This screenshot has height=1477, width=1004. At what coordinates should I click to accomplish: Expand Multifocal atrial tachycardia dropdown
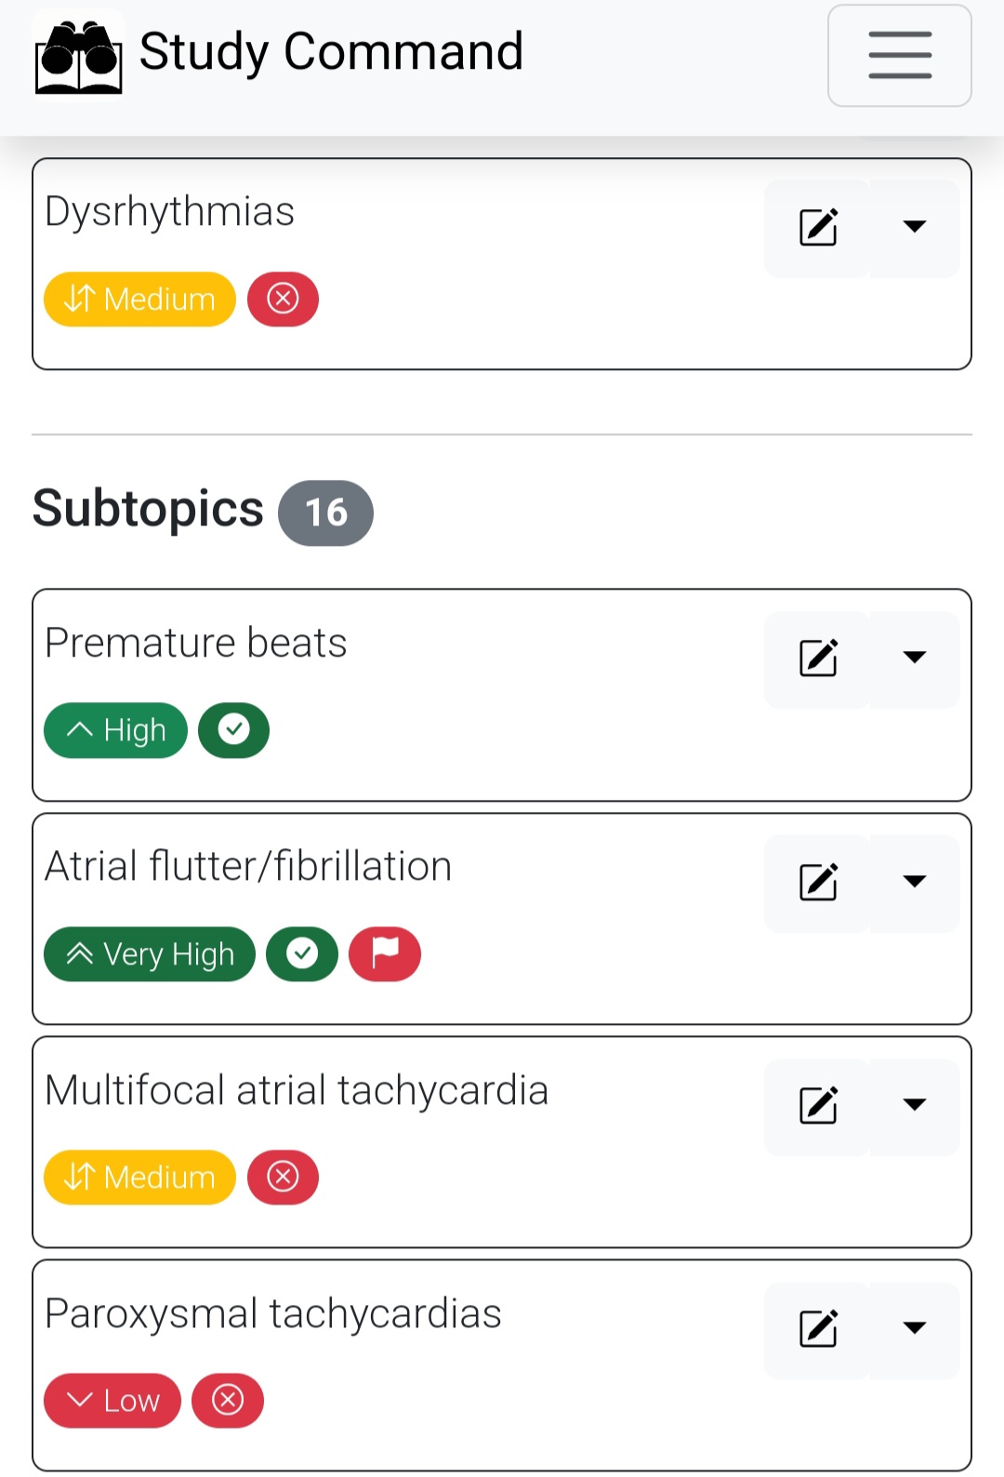point(915,1105)
